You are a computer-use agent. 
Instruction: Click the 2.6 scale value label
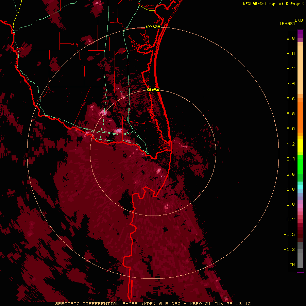pos(291,174)
